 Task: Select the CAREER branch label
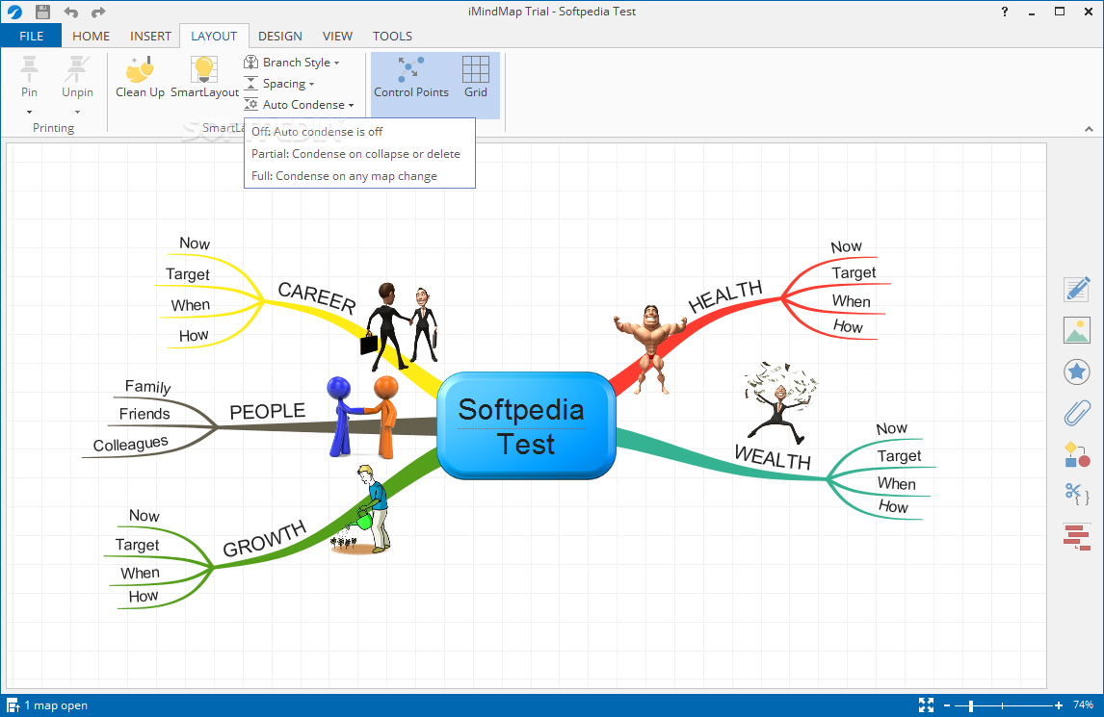pos(316,297)
